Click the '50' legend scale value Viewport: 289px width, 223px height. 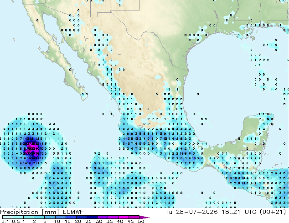pos(141,221)
